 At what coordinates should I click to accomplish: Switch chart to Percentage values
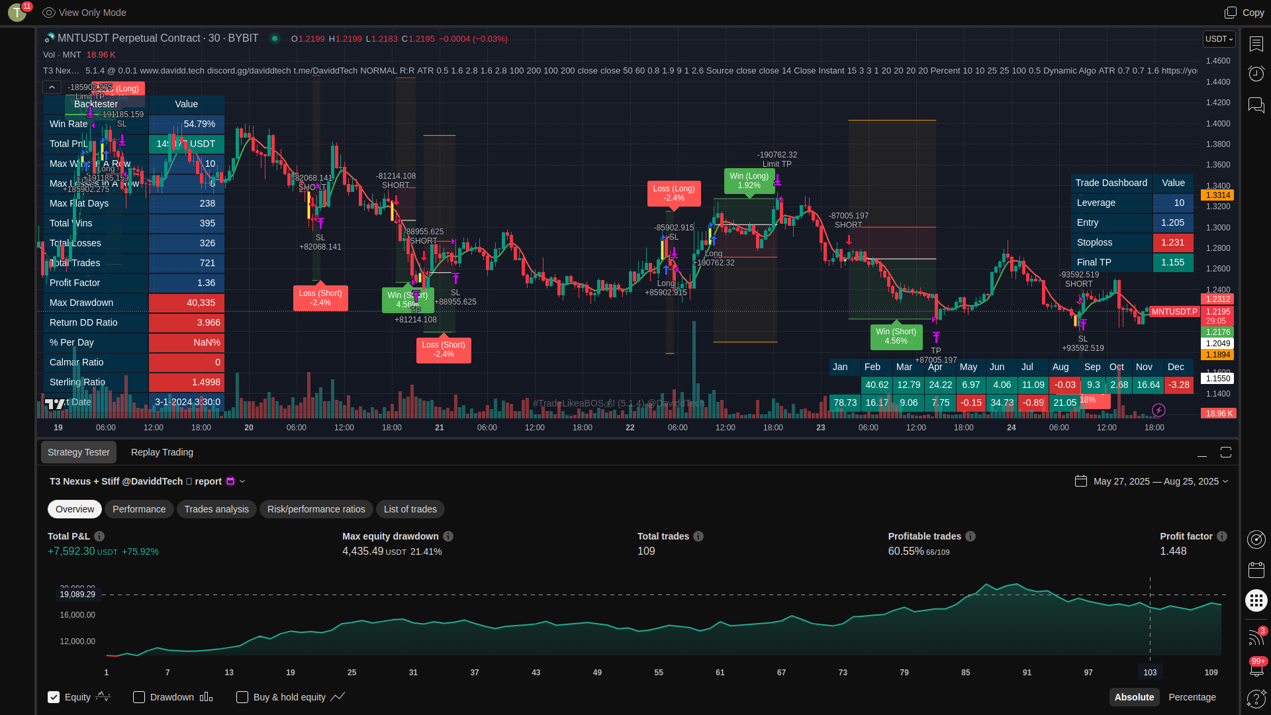(1192, 697)
